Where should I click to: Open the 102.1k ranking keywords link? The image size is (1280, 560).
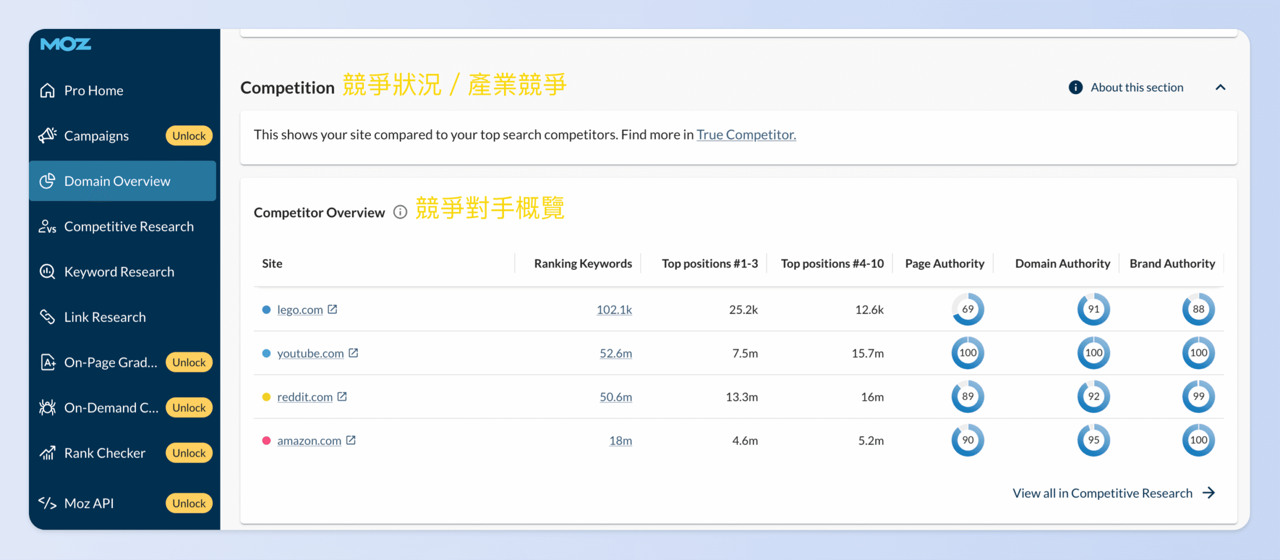614,309
